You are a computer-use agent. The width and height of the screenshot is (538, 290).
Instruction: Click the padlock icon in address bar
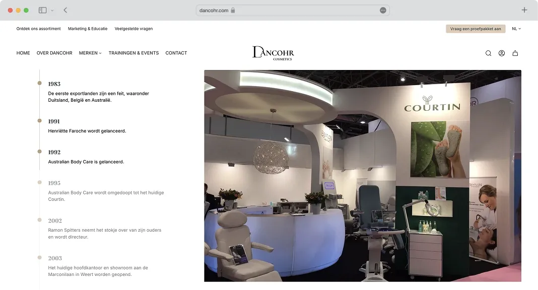tap(233, 10)
